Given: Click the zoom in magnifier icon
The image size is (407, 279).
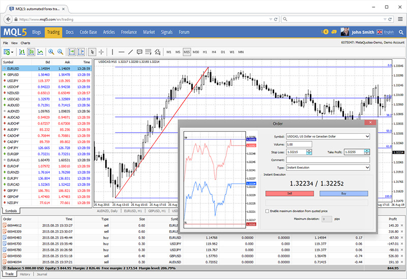Looking at the screenshot, I should 51,52.
